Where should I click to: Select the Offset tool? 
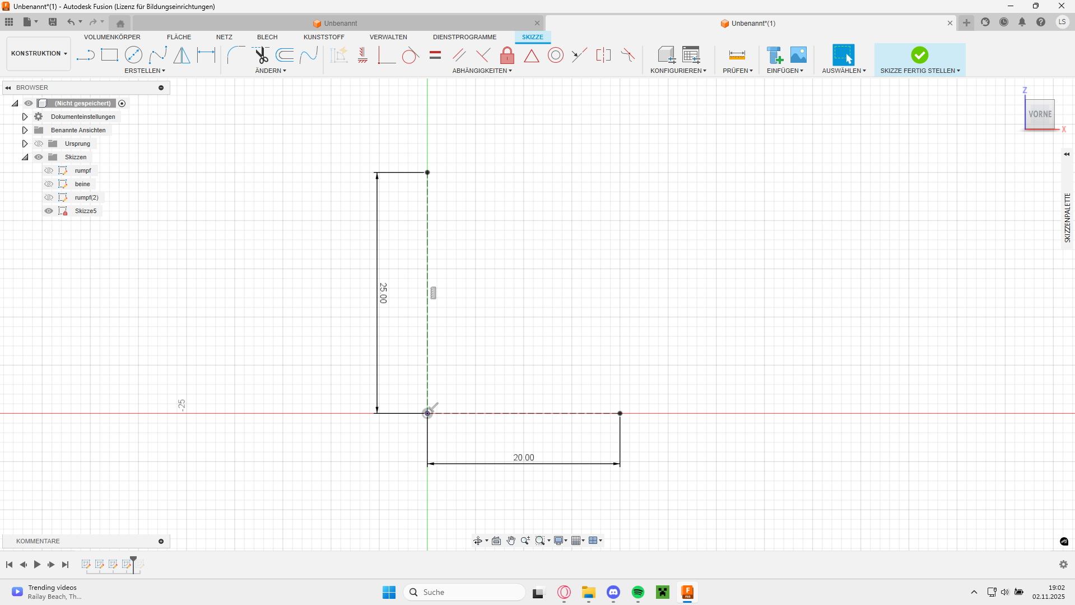pos(285,55)
